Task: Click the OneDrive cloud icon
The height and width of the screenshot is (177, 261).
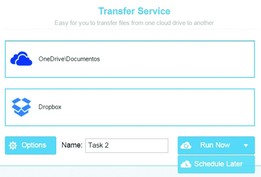Action: click(21, 59)
